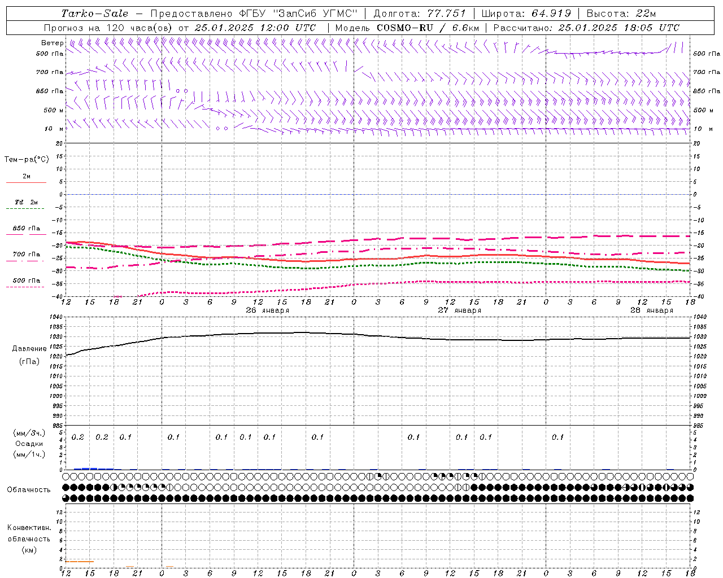
Task: Select the "(мм/1ч.)" precipitation unit label
Action: [29, 455]
